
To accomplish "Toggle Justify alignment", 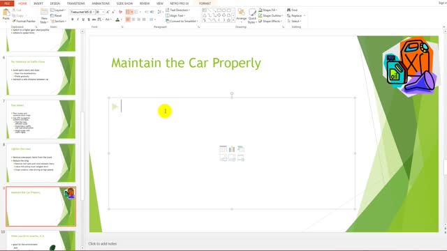I will tap(144, 20).
